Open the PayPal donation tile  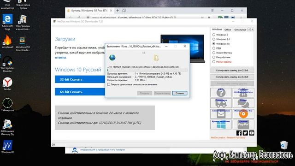click(x=243, y=125)
